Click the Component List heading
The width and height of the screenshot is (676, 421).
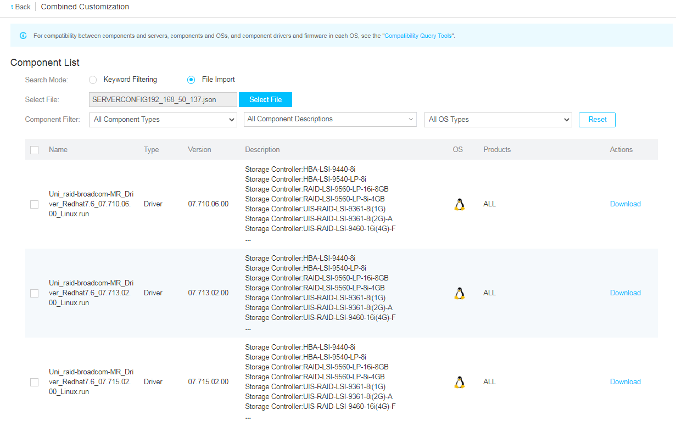pyautogui.click(x=45, y=63)
